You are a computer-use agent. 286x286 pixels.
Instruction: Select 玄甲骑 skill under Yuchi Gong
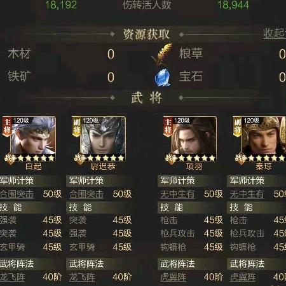pos(82,247)
